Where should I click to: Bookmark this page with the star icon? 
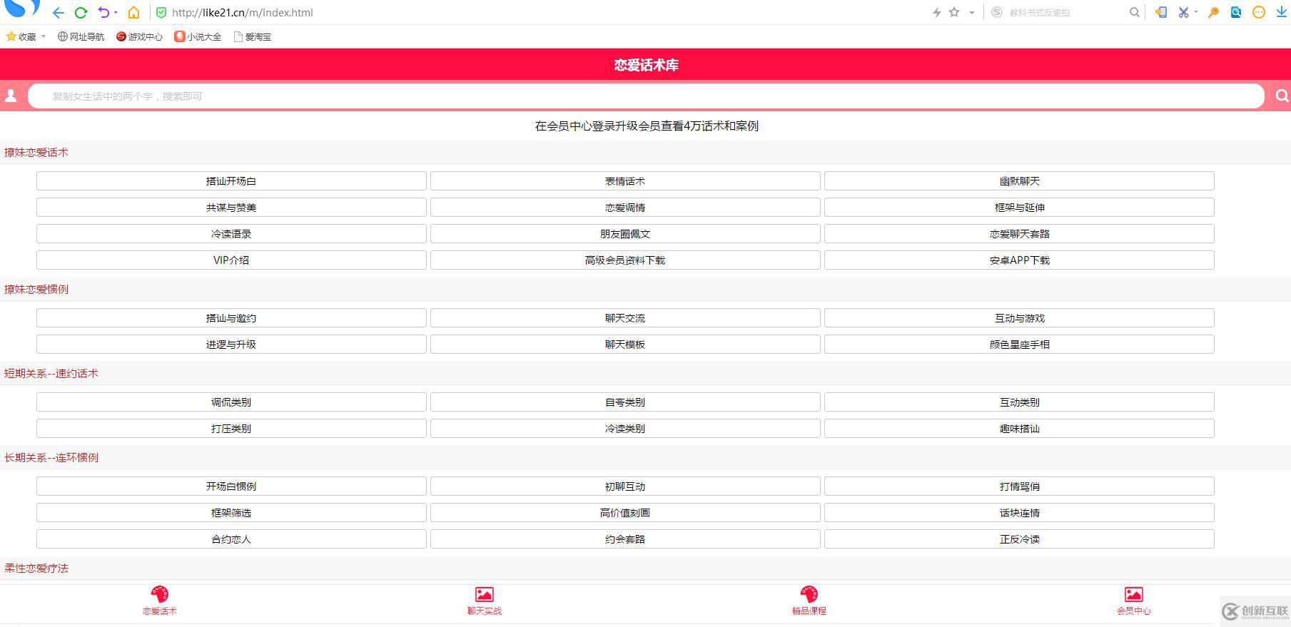pyautogui.click(x=954, y=12)
